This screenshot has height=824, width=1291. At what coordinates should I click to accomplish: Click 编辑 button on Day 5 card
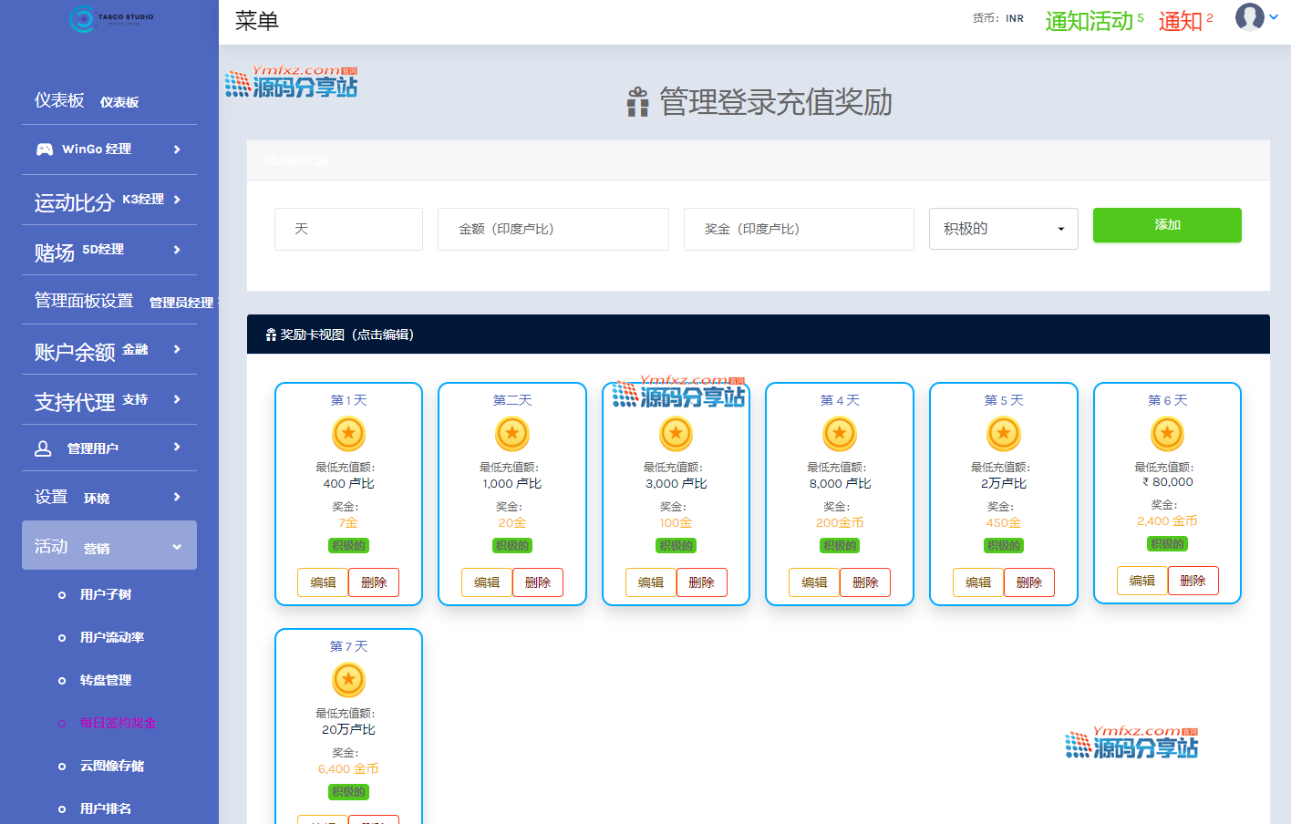pos(978,582)
